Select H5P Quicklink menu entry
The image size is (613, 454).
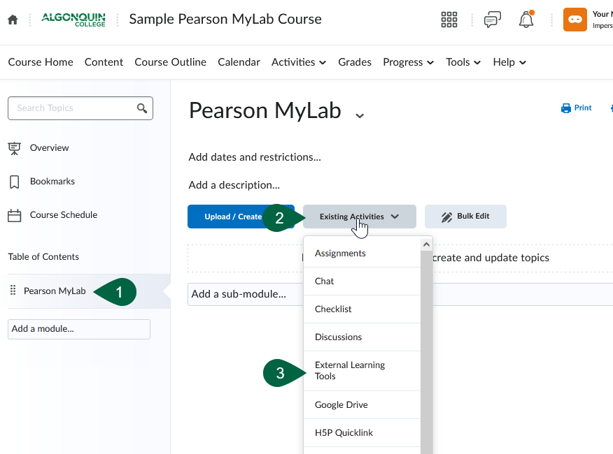[344, 432]
